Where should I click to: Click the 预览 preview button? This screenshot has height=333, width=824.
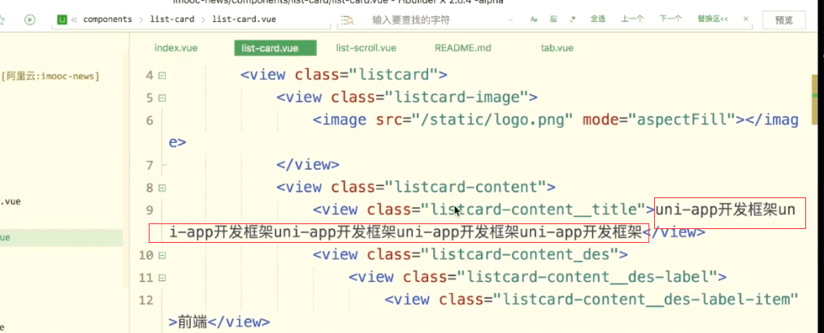783,20
